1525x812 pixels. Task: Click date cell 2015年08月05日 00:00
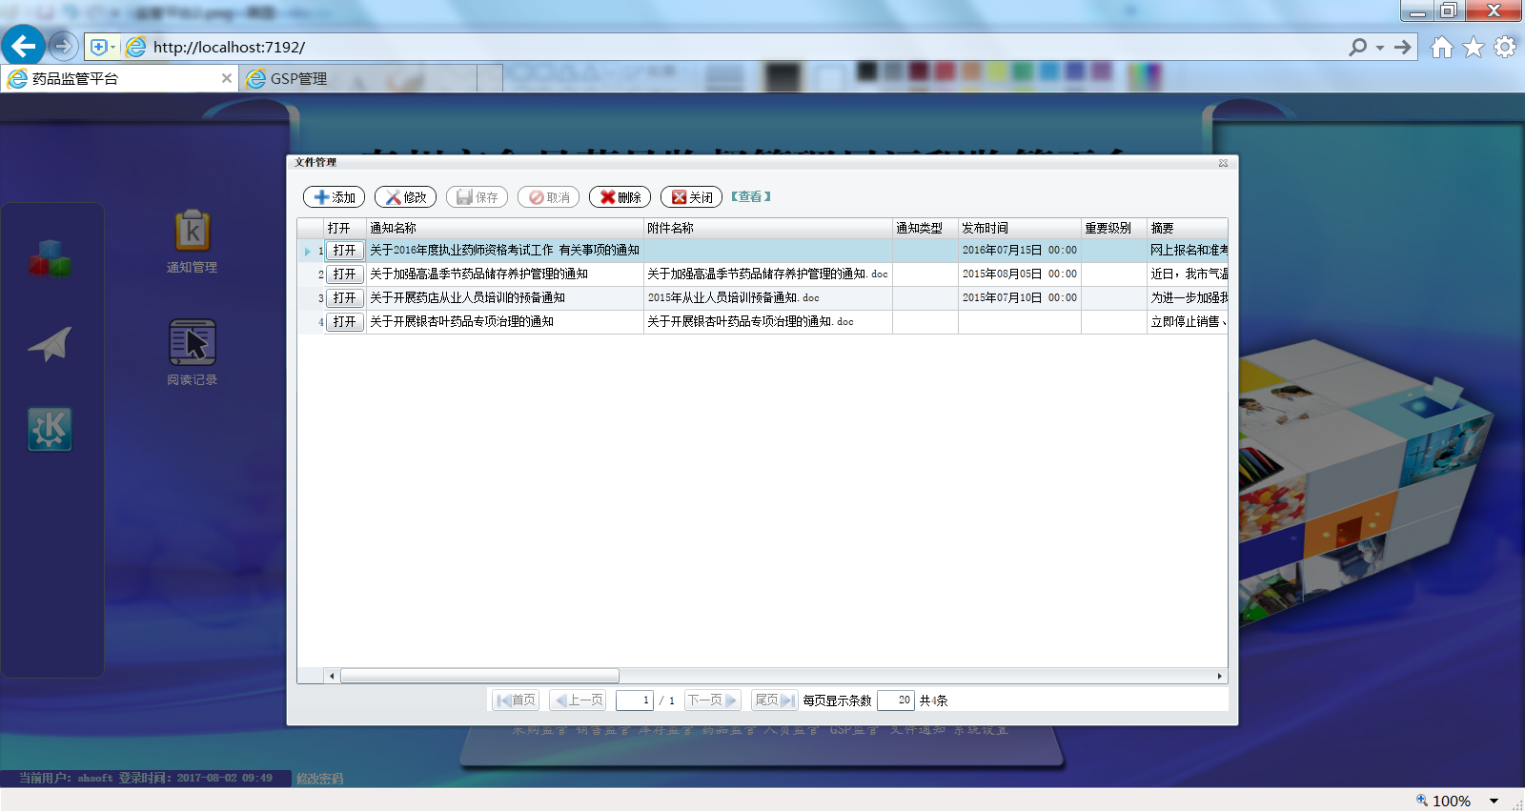(1019, 274)
